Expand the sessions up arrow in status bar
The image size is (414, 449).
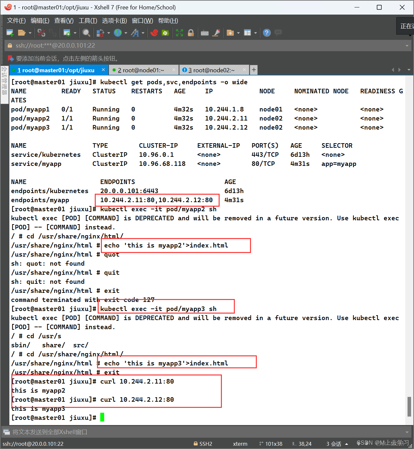pyautogui.click(x=347, y=444)
